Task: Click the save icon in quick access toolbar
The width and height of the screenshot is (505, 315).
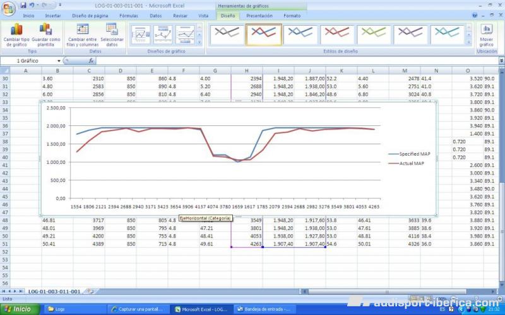Action: (x=22, y=5)
